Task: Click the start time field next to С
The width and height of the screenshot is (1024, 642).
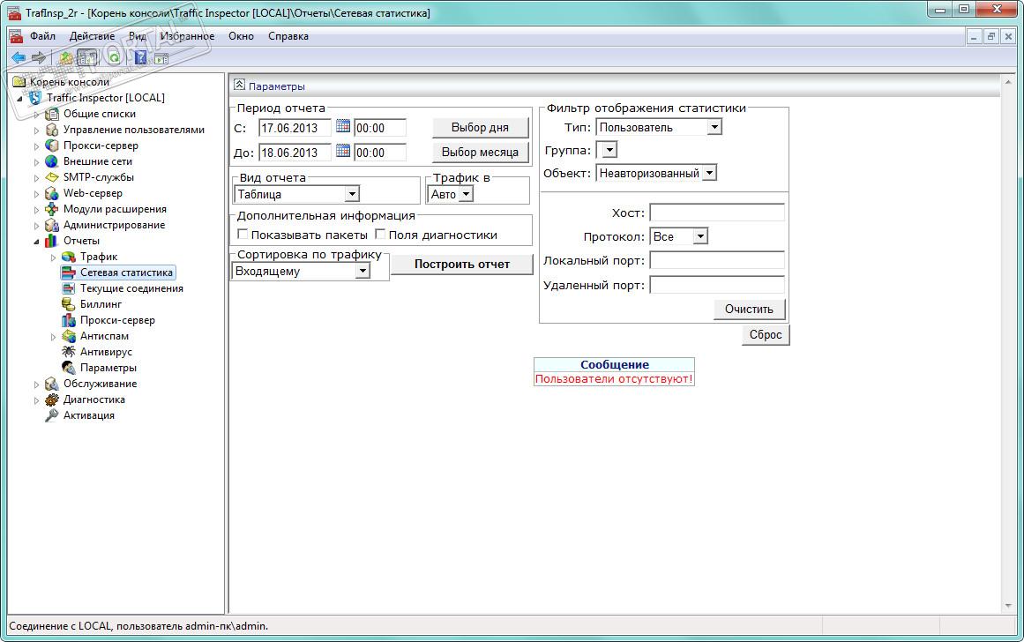Action: [380, 128]
